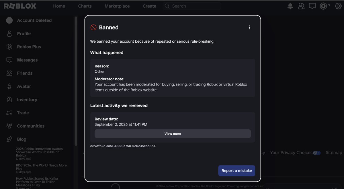Click the View more button
The width and height of the screenshot is (344, 189).
coord(173,134)
